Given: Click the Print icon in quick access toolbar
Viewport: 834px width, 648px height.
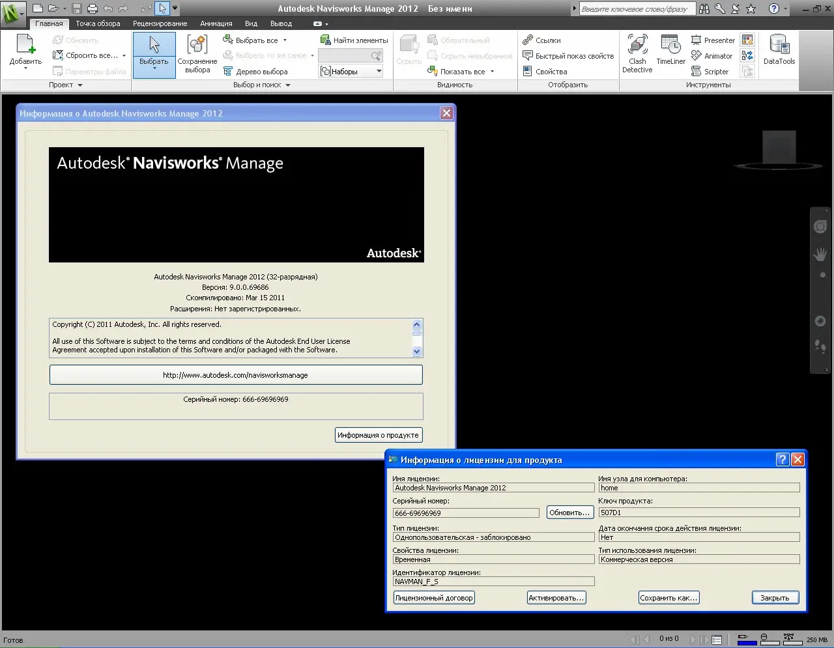Looking at the screenshot, I should coord(93,8).
